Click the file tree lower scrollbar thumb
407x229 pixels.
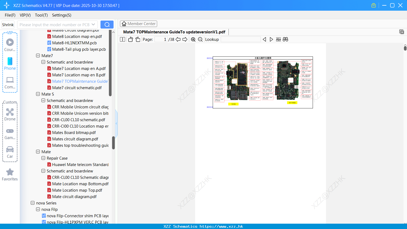(x=113, y=143)
